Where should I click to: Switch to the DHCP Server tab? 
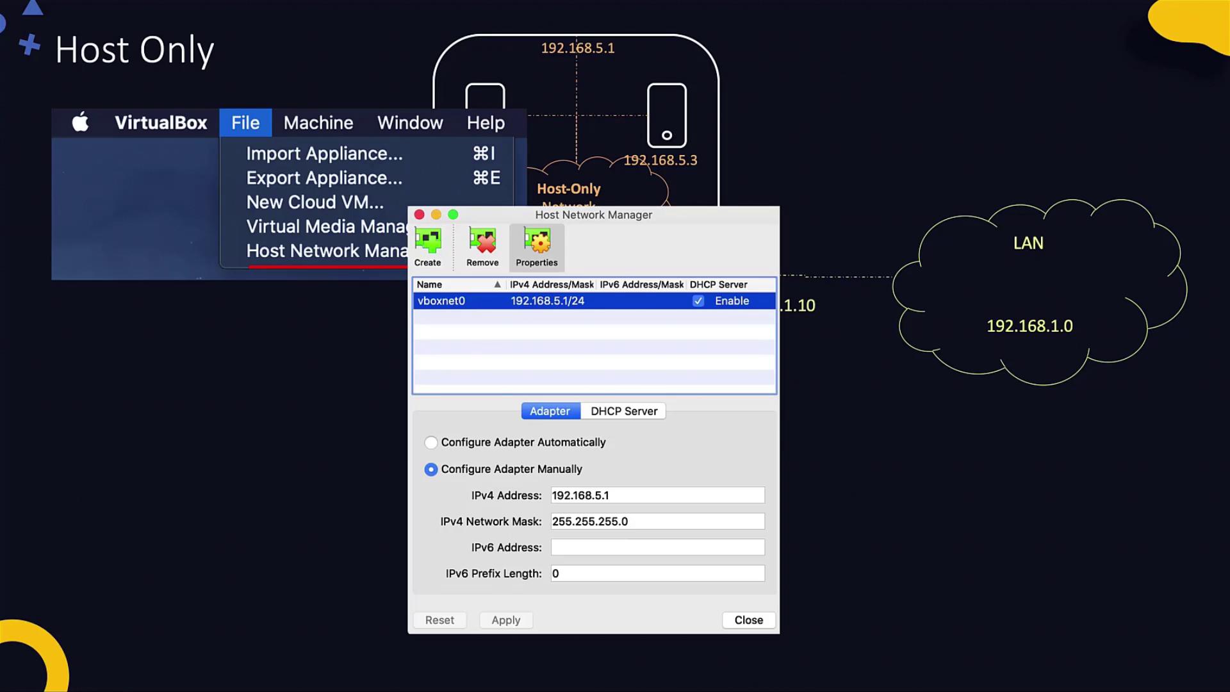(x=623, y=411)
